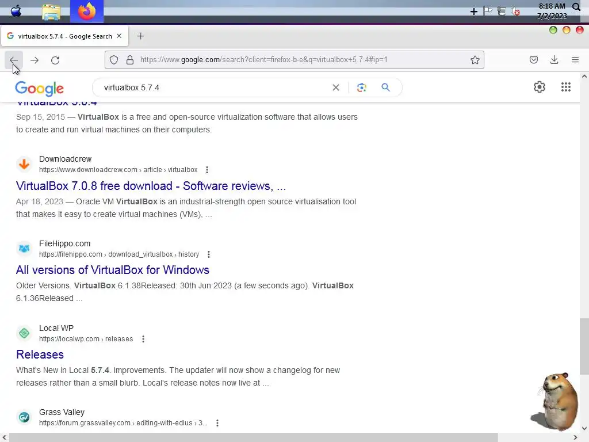Open the search magnifier in the system bar
589x442 pixels.
(x=576, y=6)
